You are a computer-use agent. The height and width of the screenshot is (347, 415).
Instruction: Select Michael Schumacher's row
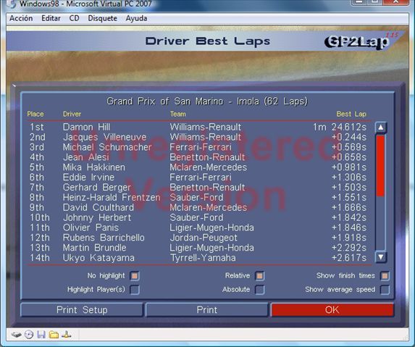[198, 147]
